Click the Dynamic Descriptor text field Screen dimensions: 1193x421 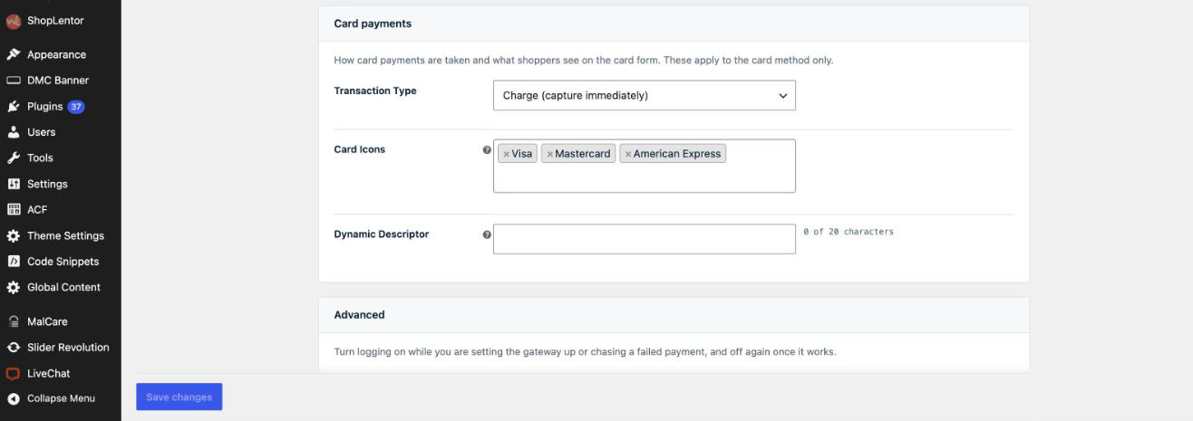click(644, 239)
